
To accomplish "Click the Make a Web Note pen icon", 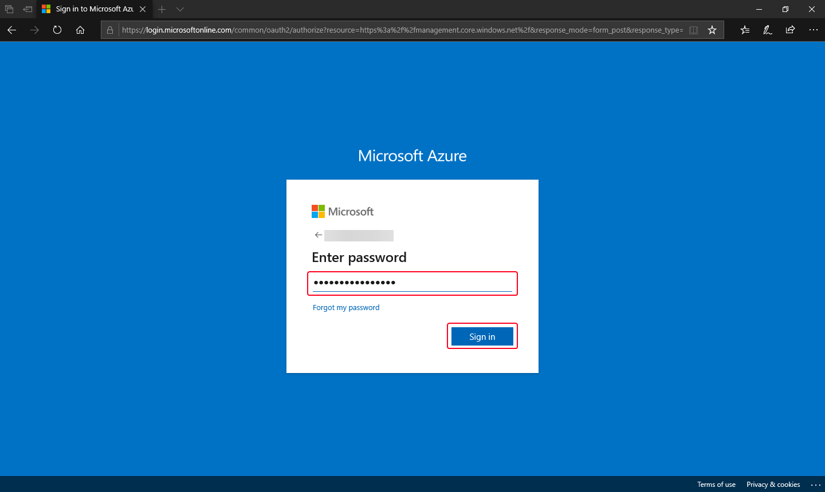I will coord(768,30).
